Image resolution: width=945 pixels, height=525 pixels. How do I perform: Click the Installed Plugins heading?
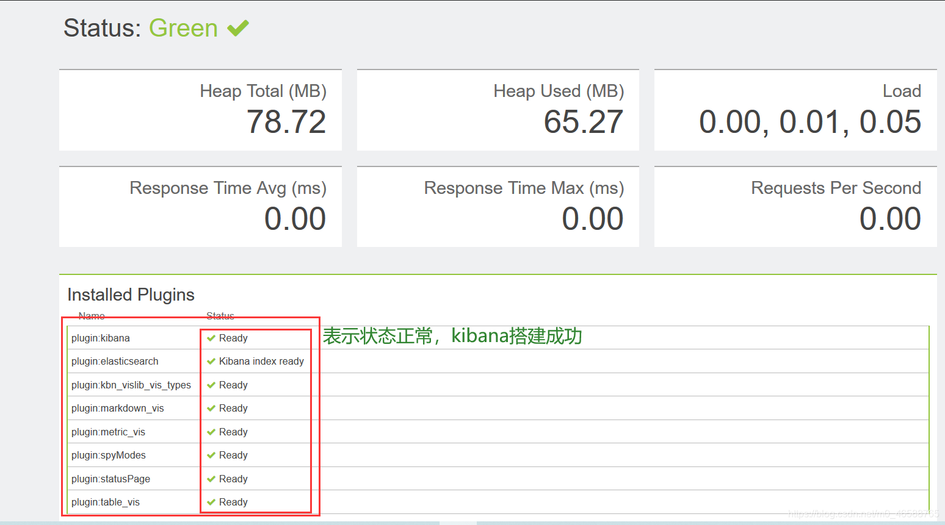click(x=131, y=295)
